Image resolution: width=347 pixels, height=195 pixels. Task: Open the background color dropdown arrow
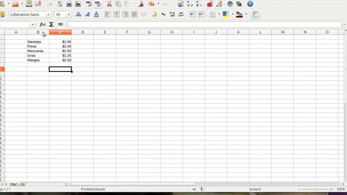[233, 15]
